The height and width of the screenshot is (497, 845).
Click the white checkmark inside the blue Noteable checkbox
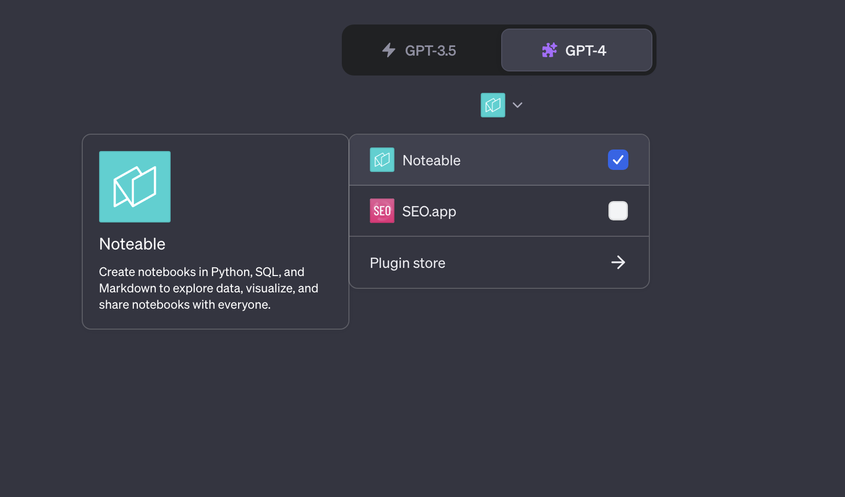[618, 160]
